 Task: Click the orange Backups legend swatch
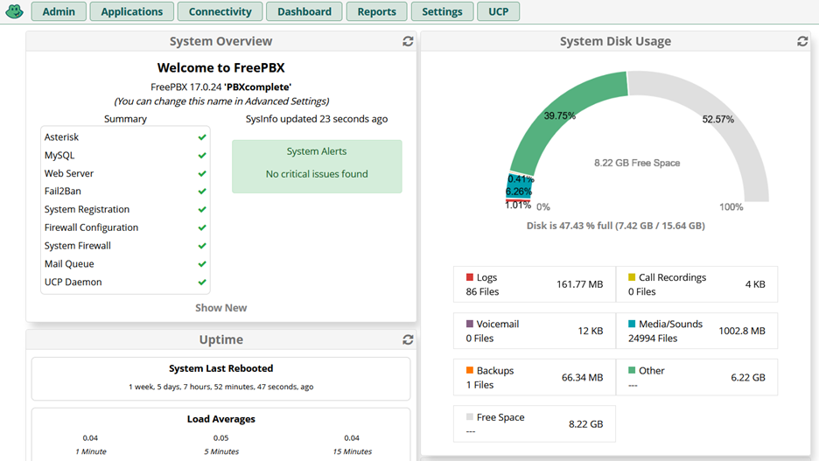pos(470,370)
